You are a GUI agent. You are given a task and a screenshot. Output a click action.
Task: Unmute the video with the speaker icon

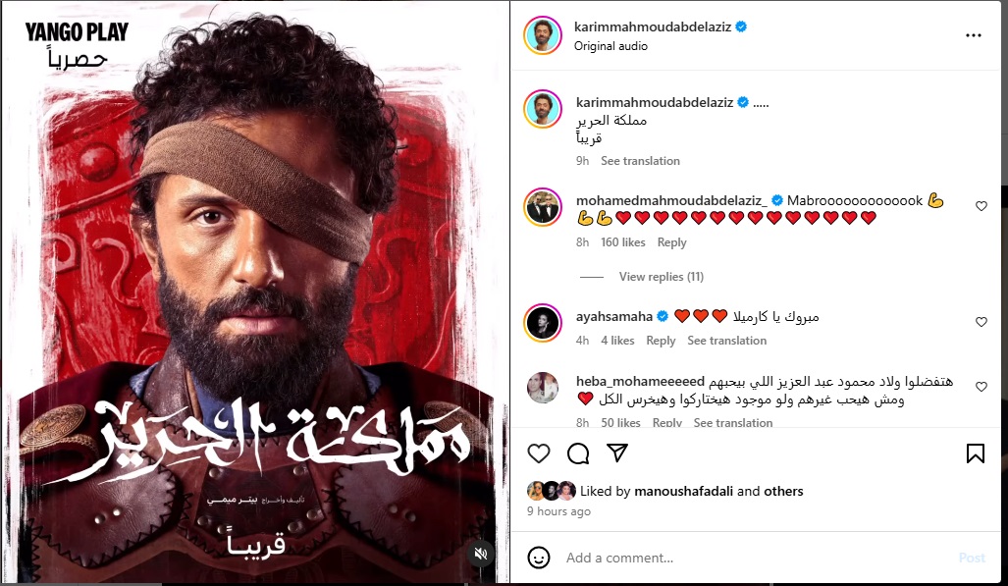(481, 554)
